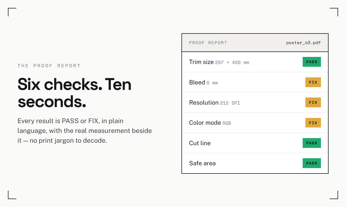Click the FIX badge beside Bleed

coord(313,82)
